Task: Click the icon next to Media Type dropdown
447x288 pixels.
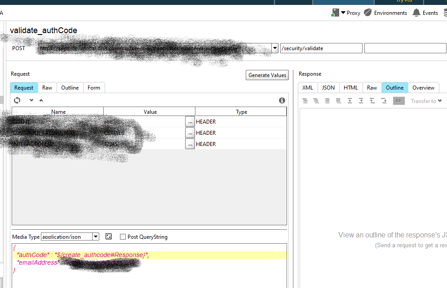Action: point(108,236)
